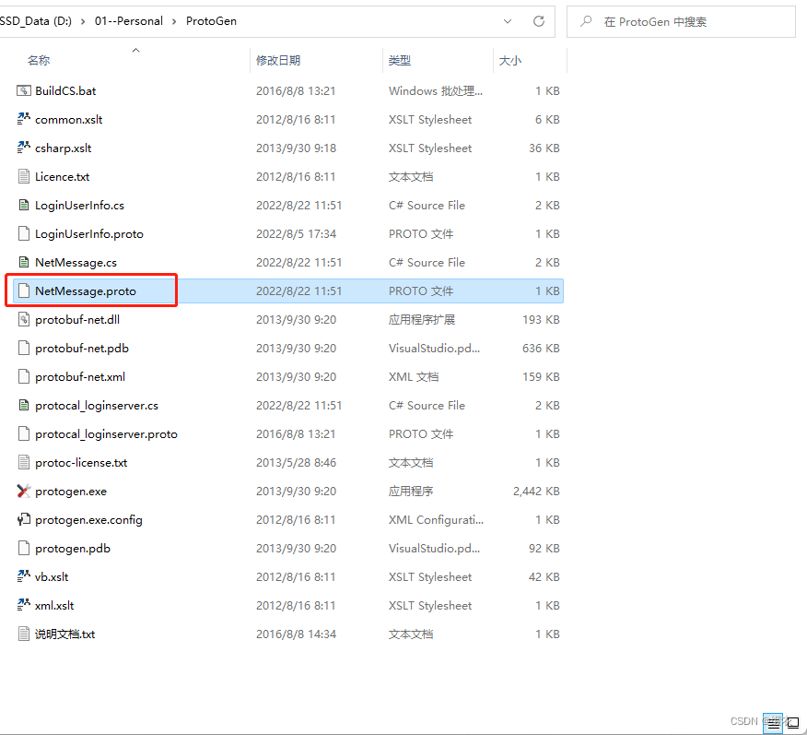The image size is (807, 735).
Task: Click the protogen.exe.config XML file icon
Action: [22, 519]
